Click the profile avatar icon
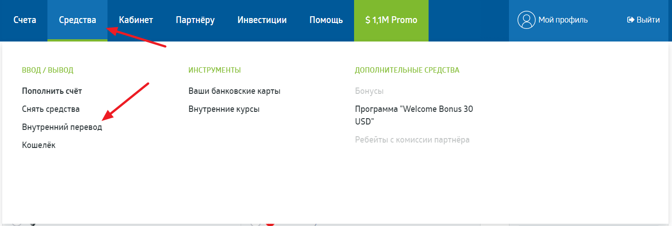This screenshot has height=226, width=672. 526,20
